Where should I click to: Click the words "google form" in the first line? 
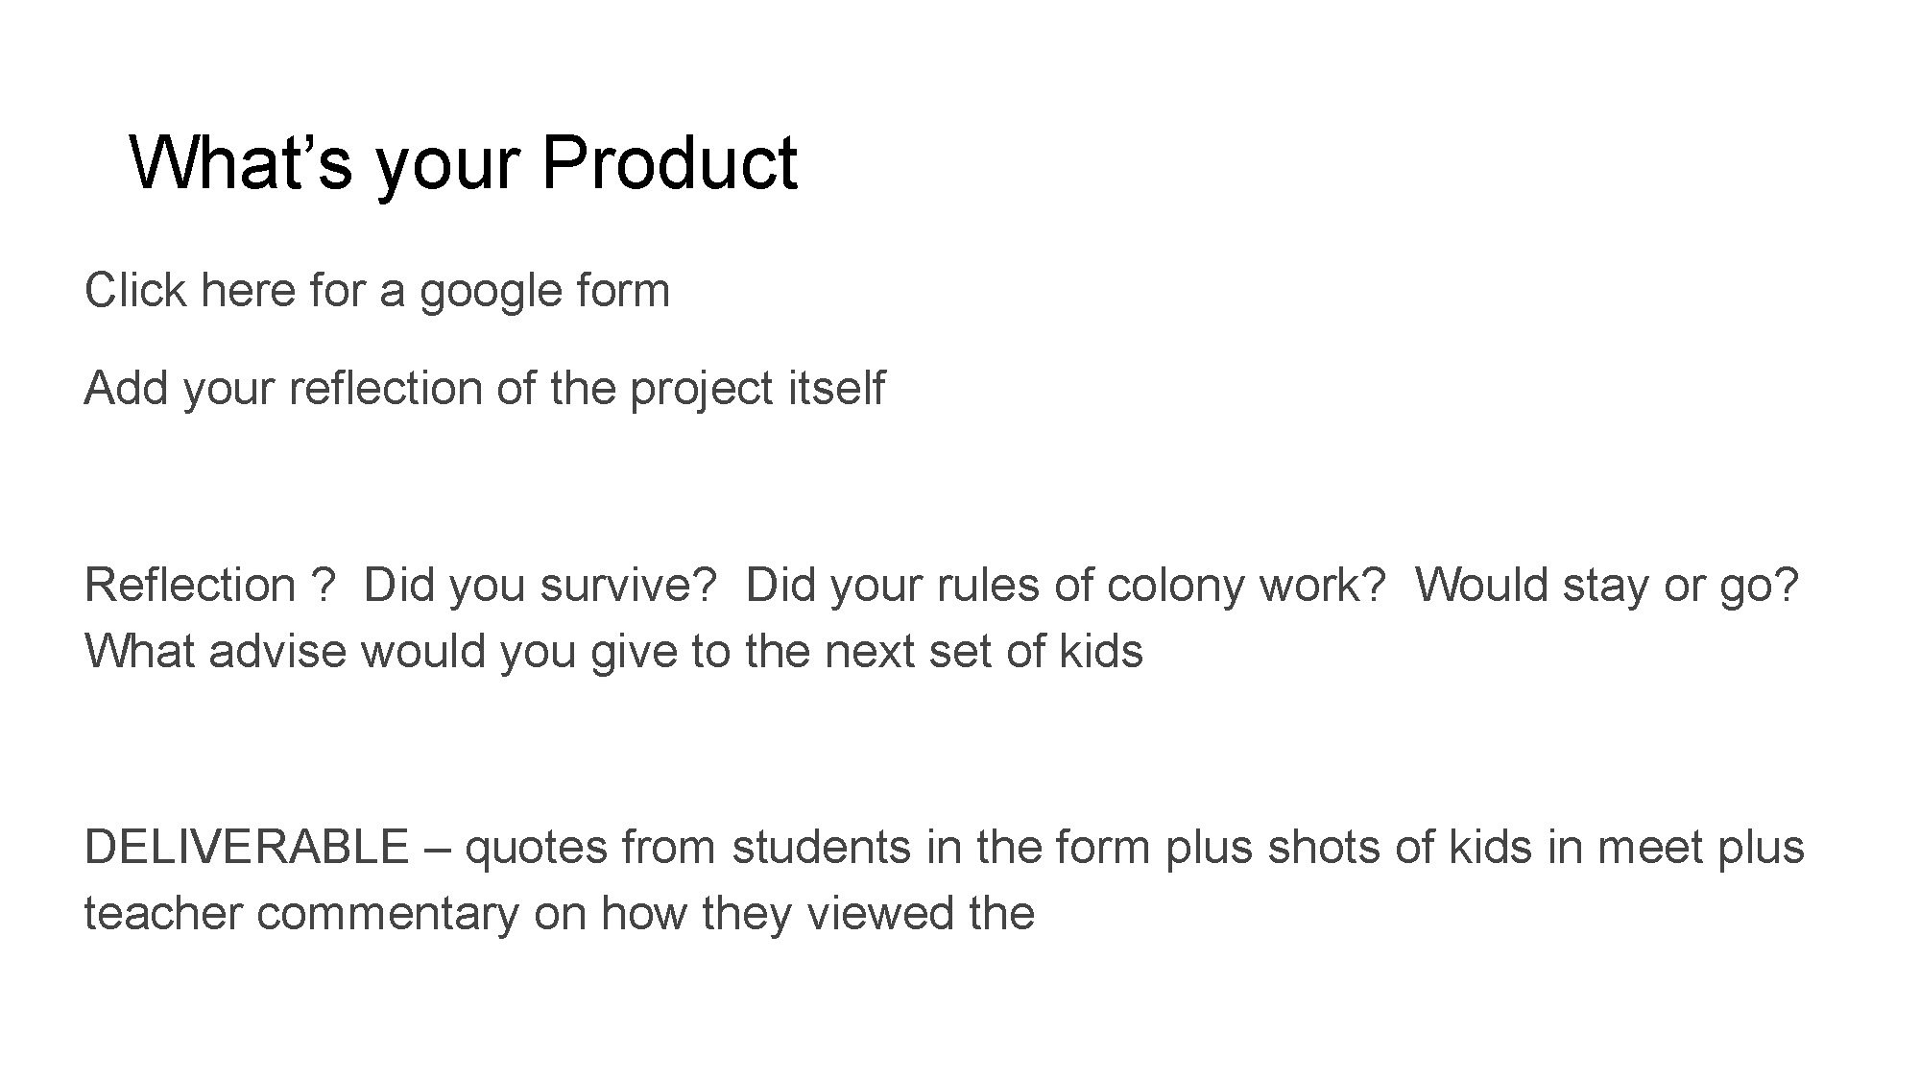544,292
